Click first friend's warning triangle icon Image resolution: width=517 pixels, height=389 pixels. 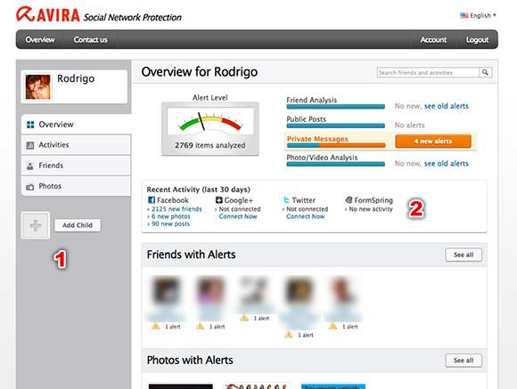click(x=156, y=326)
